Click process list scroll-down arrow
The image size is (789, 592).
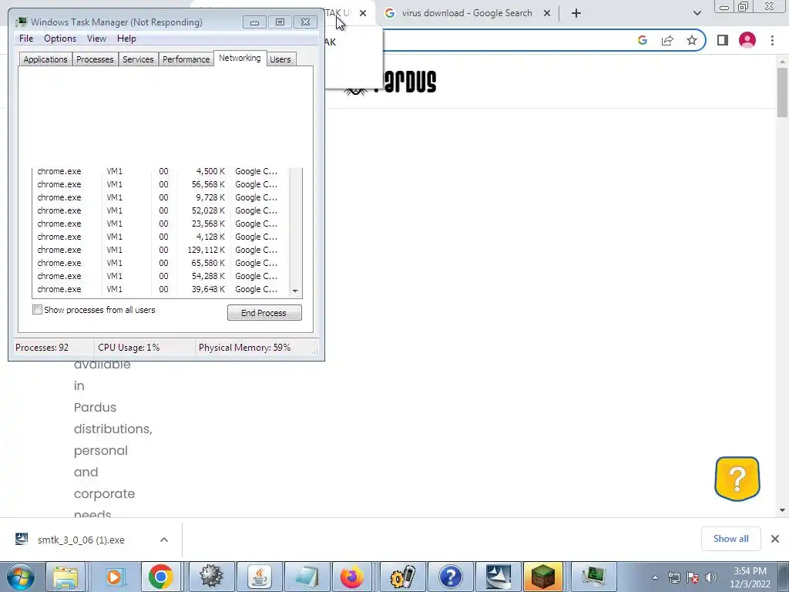coord(295,291)
